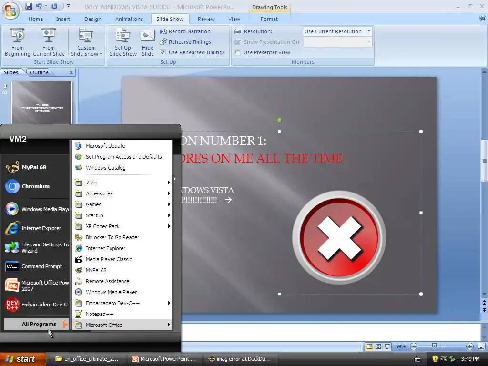Click the zoom slider handle
The width and height of the screenshot is (488, 366).
click(435, 346)
